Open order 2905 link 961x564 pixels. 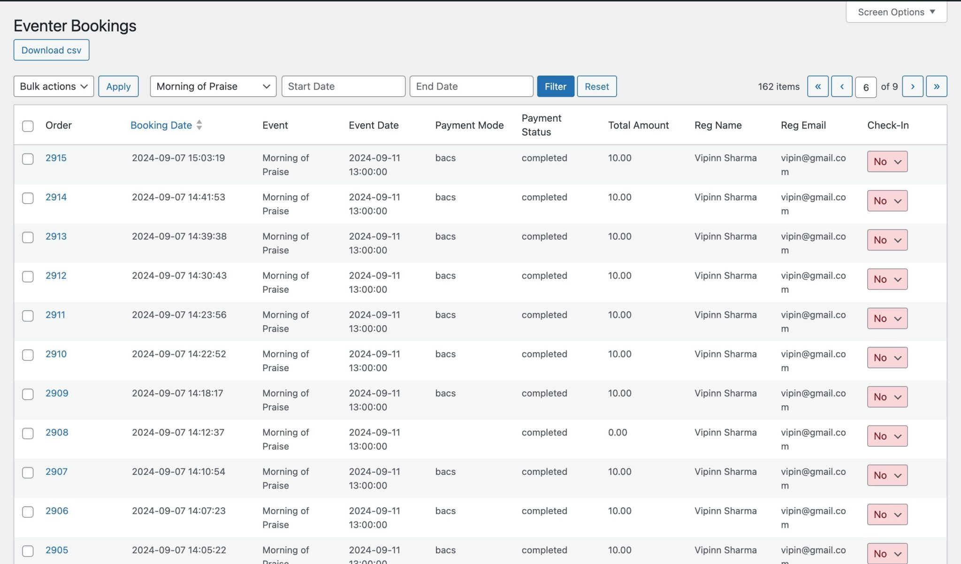[x=57, y=550]
